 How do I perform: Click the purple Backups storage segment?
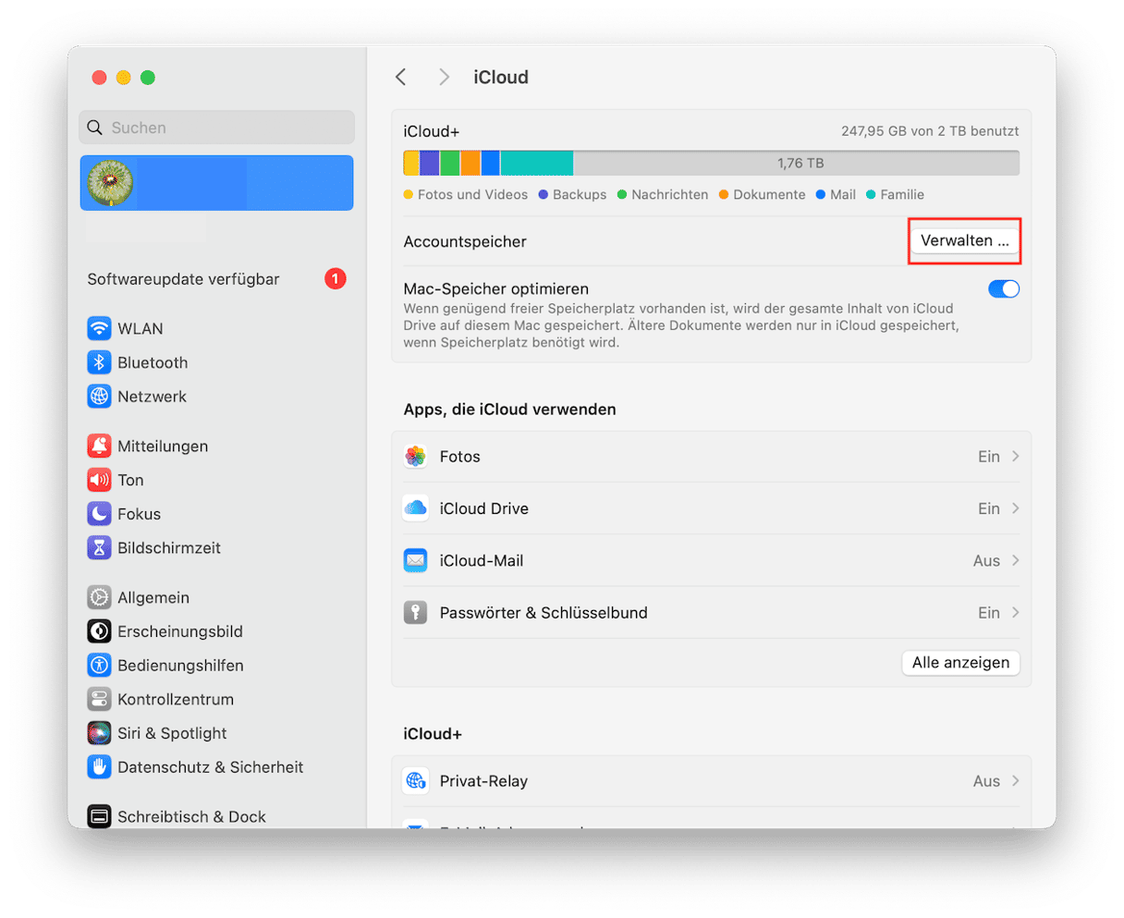point(430,163)
